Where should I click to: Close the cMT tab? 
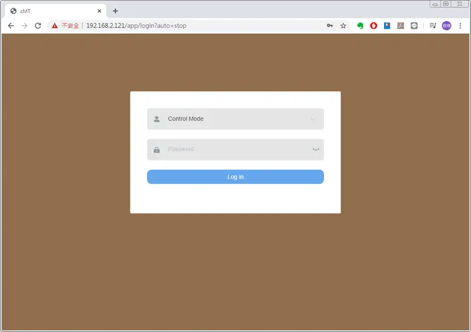(99, 11)
